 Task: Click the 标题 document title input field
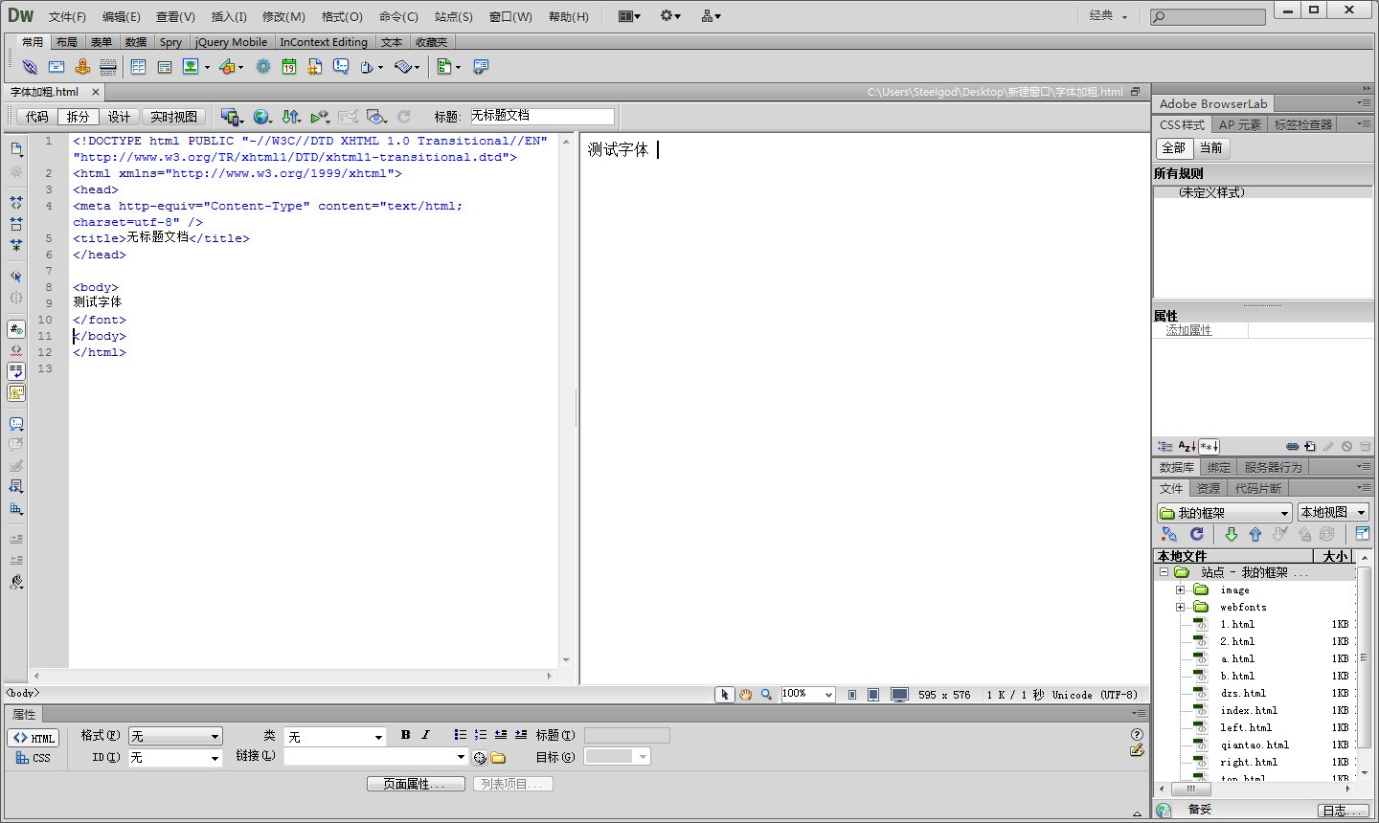pos(542,116)
